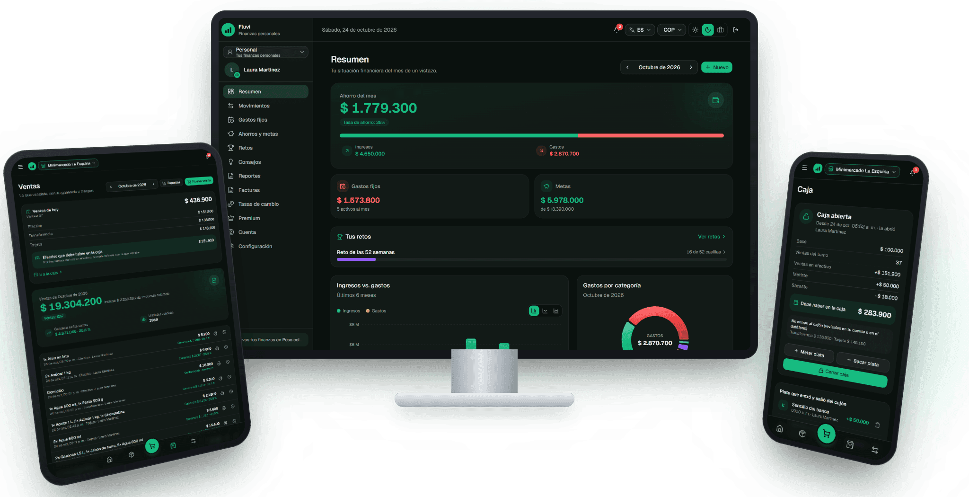Click the Fluvi logo in desktop sidebar
Screen dimensions: 969x497
coord(228,30)
